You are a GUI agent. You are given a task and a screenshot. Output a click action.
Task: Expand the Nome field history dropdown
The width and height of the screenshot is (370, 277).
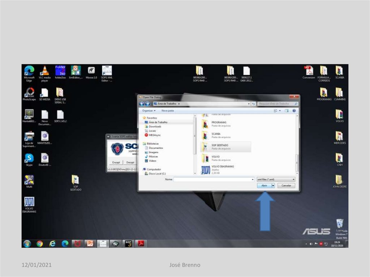tap(253, 179)
